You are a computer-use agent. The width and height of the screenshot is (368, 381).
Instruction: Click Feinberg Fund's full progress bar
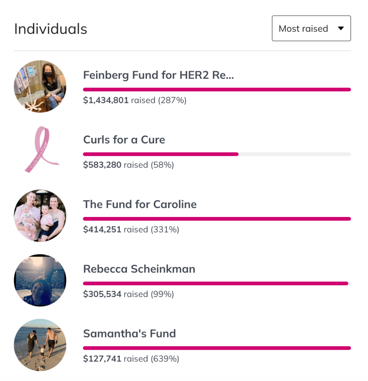tap(217, 90)
